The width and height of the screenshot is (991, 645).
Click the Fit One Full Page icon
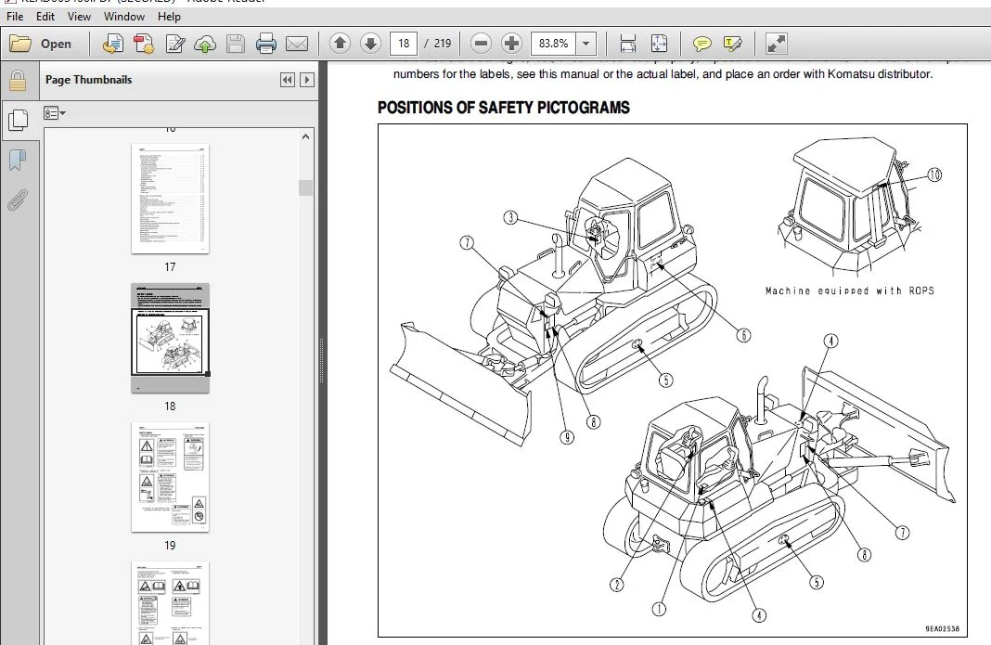[x=659, y=43]
